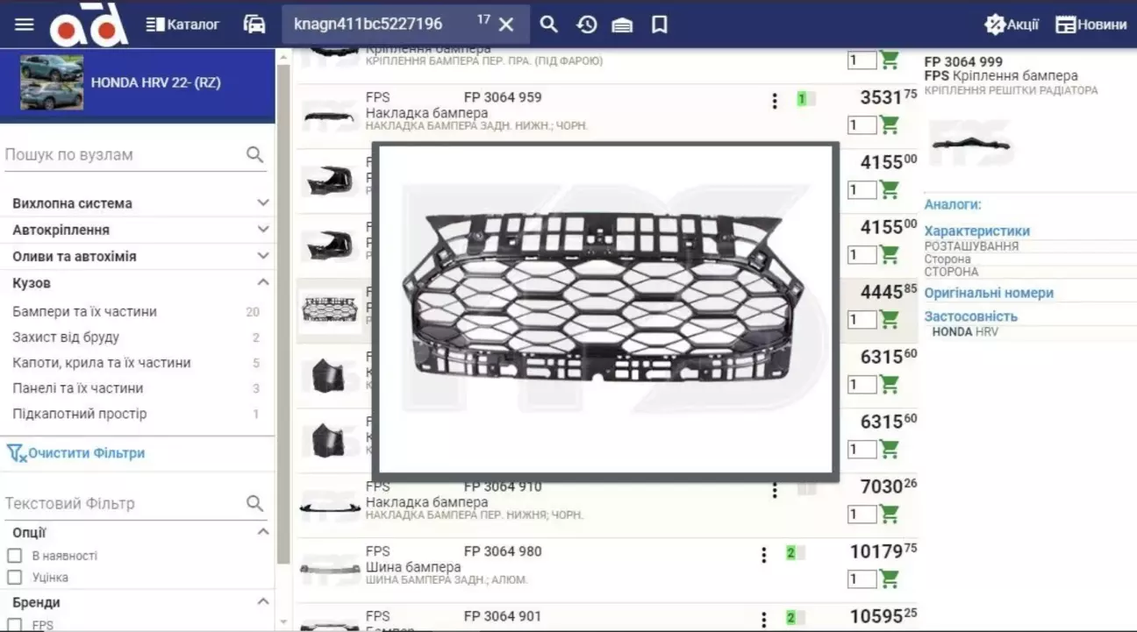The width and height of the screenshot is (1137, 632).
Task: Collapse the Опції section
Action: pos(139,532)
